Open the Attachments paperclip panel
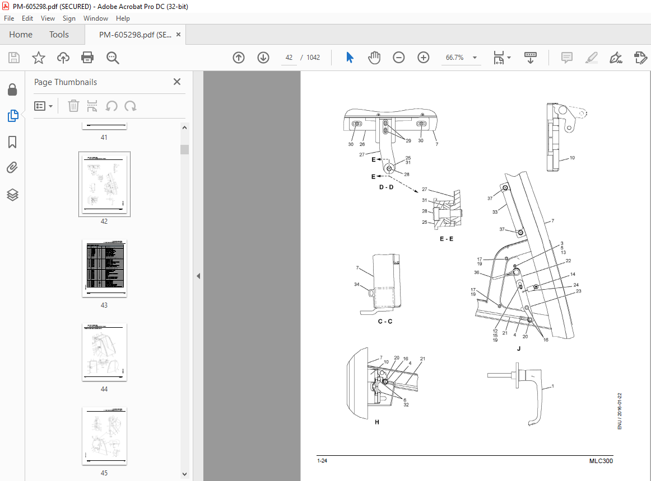Viewport: 651px width, 481px height. point(12,168)
